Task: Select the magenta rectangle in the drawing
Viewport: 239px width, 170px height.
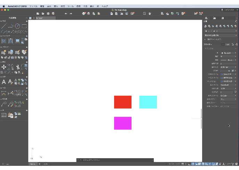Action: [123, 123]
